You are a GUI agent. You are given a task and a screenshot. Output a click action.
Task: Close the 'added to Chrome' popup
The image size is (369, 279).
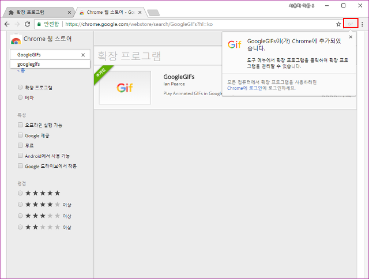tap(351, 37)
